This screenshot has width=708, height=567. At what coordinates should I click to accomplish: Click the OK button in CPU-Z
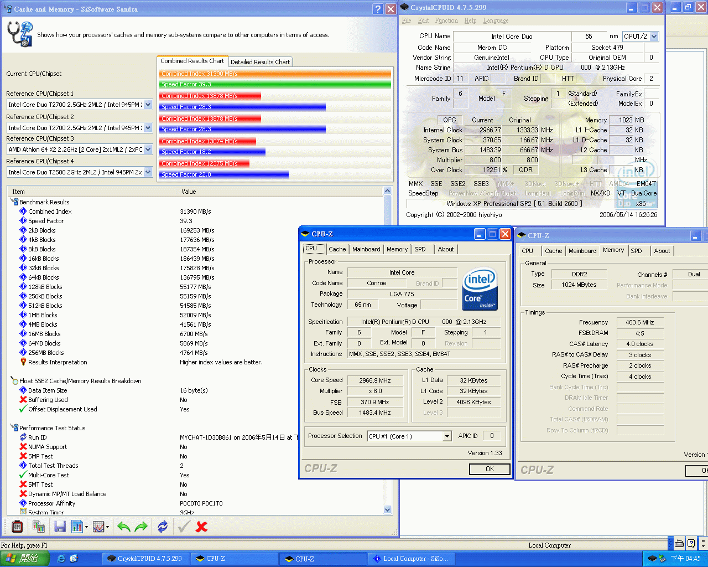click(490, 469)
